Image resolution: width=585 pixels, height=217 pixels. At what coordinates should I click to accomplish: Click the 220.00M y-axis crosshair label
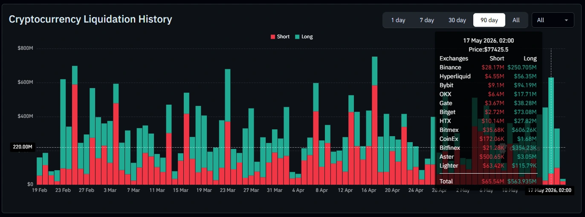point(23,147)
